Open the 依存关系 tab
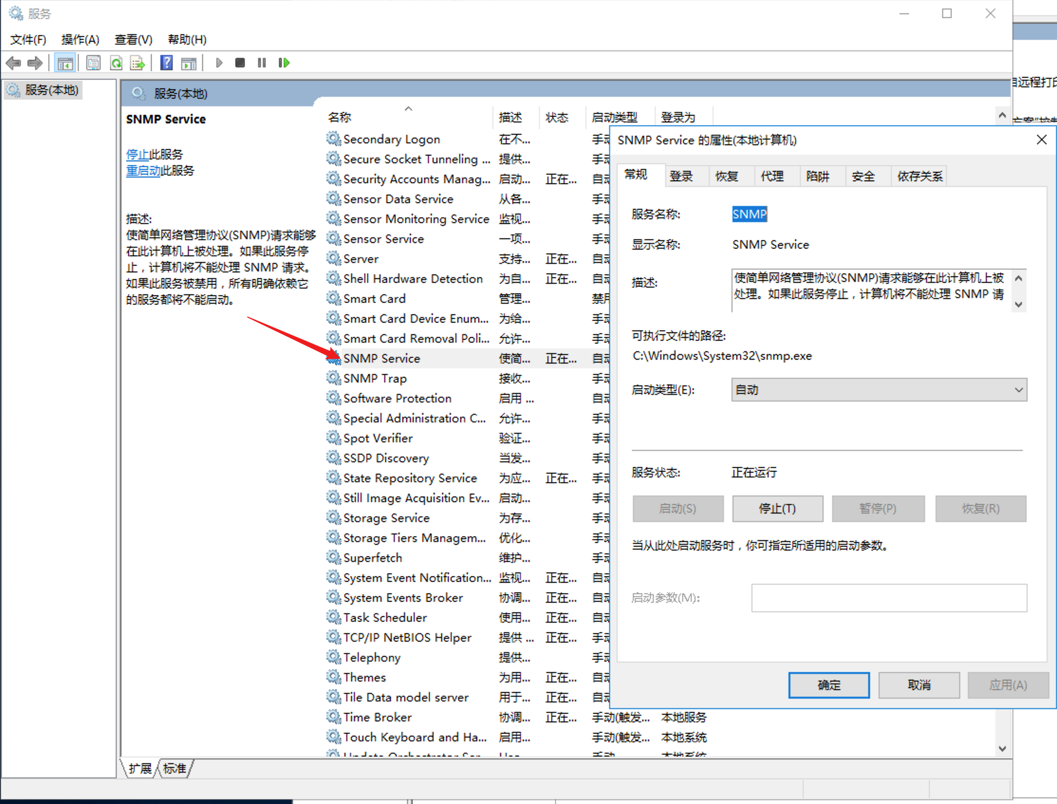The width and height of the screenshot is (1057, 804). pyautogui.click(x=919, y=176)
